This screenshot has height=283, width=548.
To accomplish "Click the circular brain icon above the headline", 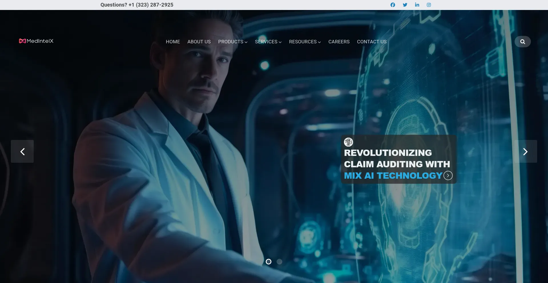I will (349, 142).
